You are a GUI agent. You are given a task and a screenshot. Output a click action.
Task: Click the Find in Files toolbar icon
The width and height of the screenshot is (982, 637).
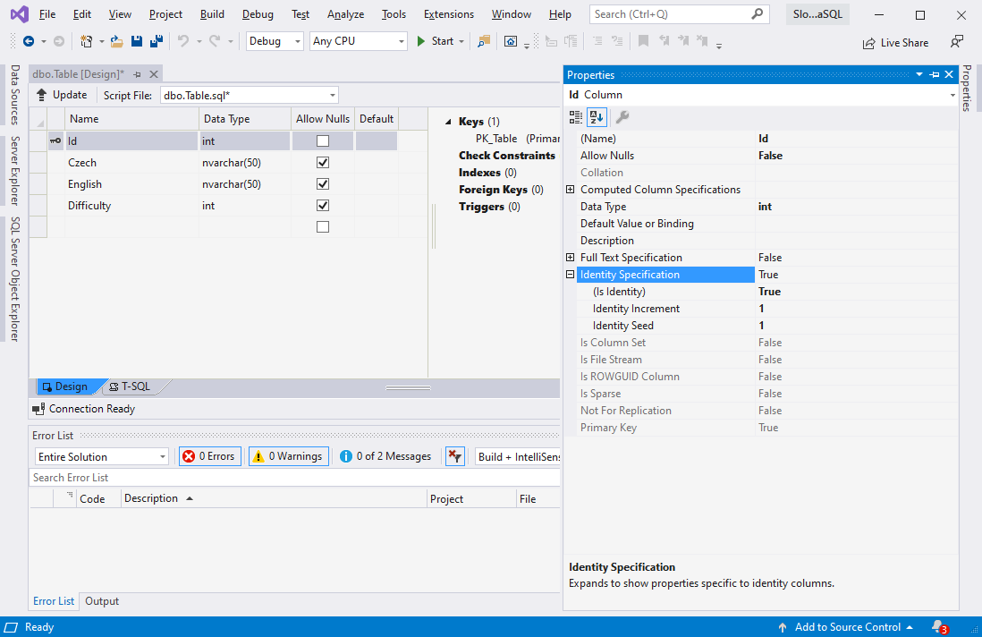[x=484, y=41]
